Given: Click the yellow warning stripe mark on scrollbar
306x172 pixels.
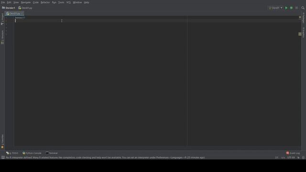Looking at the screenshot, I should [300, 34].
